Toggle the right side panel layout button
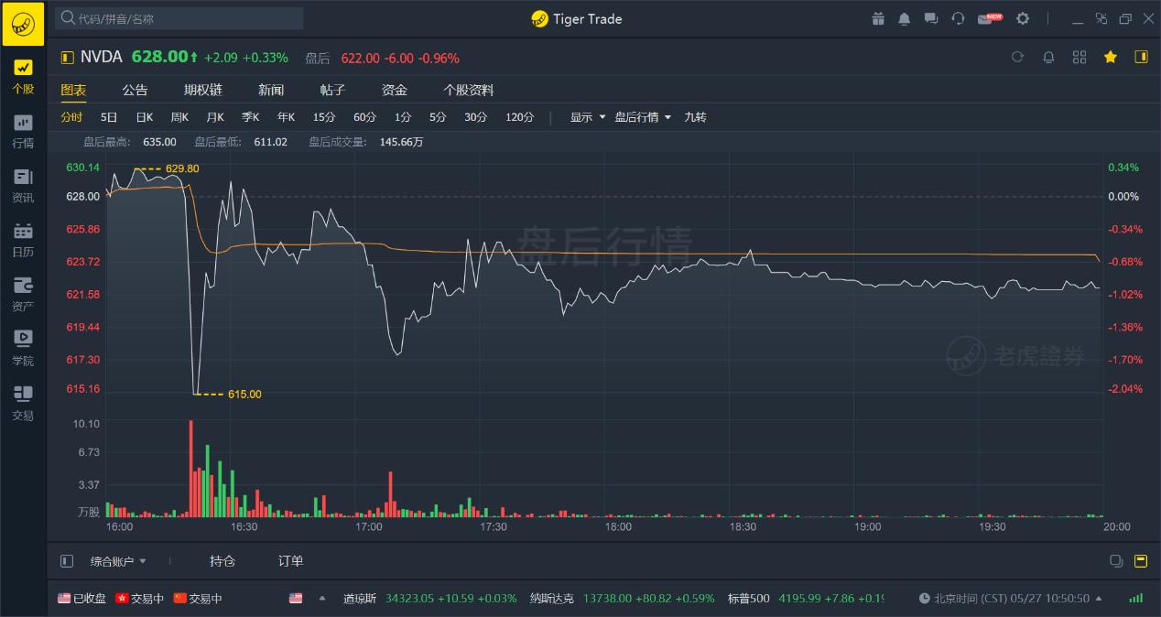 click(x=1141, y=57)
